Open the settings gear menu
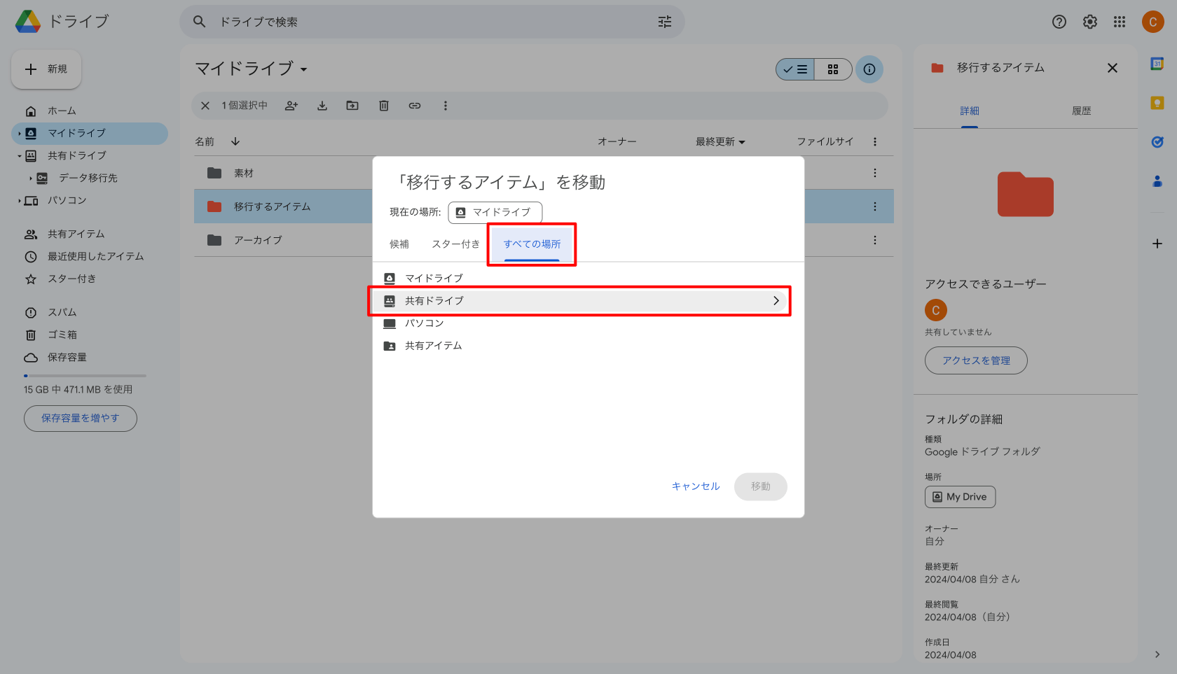This screenshot has width=1177, height=674. pyautogui.click(x=1090, y=22)
